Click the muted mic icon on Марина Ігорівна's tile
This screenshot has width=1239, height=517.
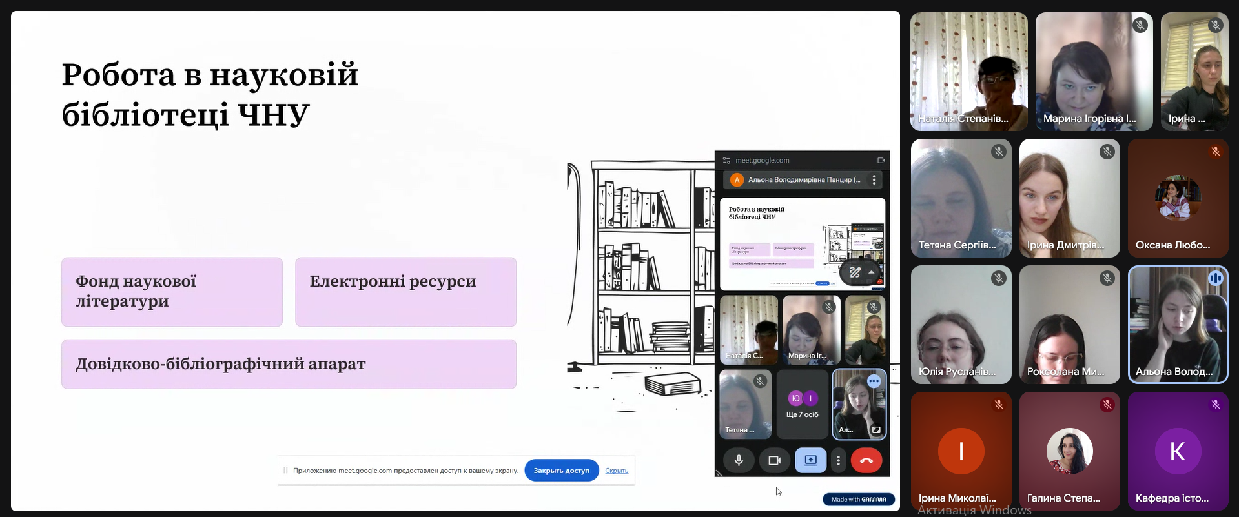click(1140, 25)
